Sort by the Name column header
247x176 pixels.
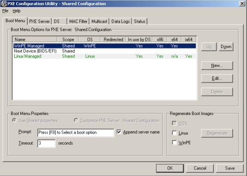(35, 39)
